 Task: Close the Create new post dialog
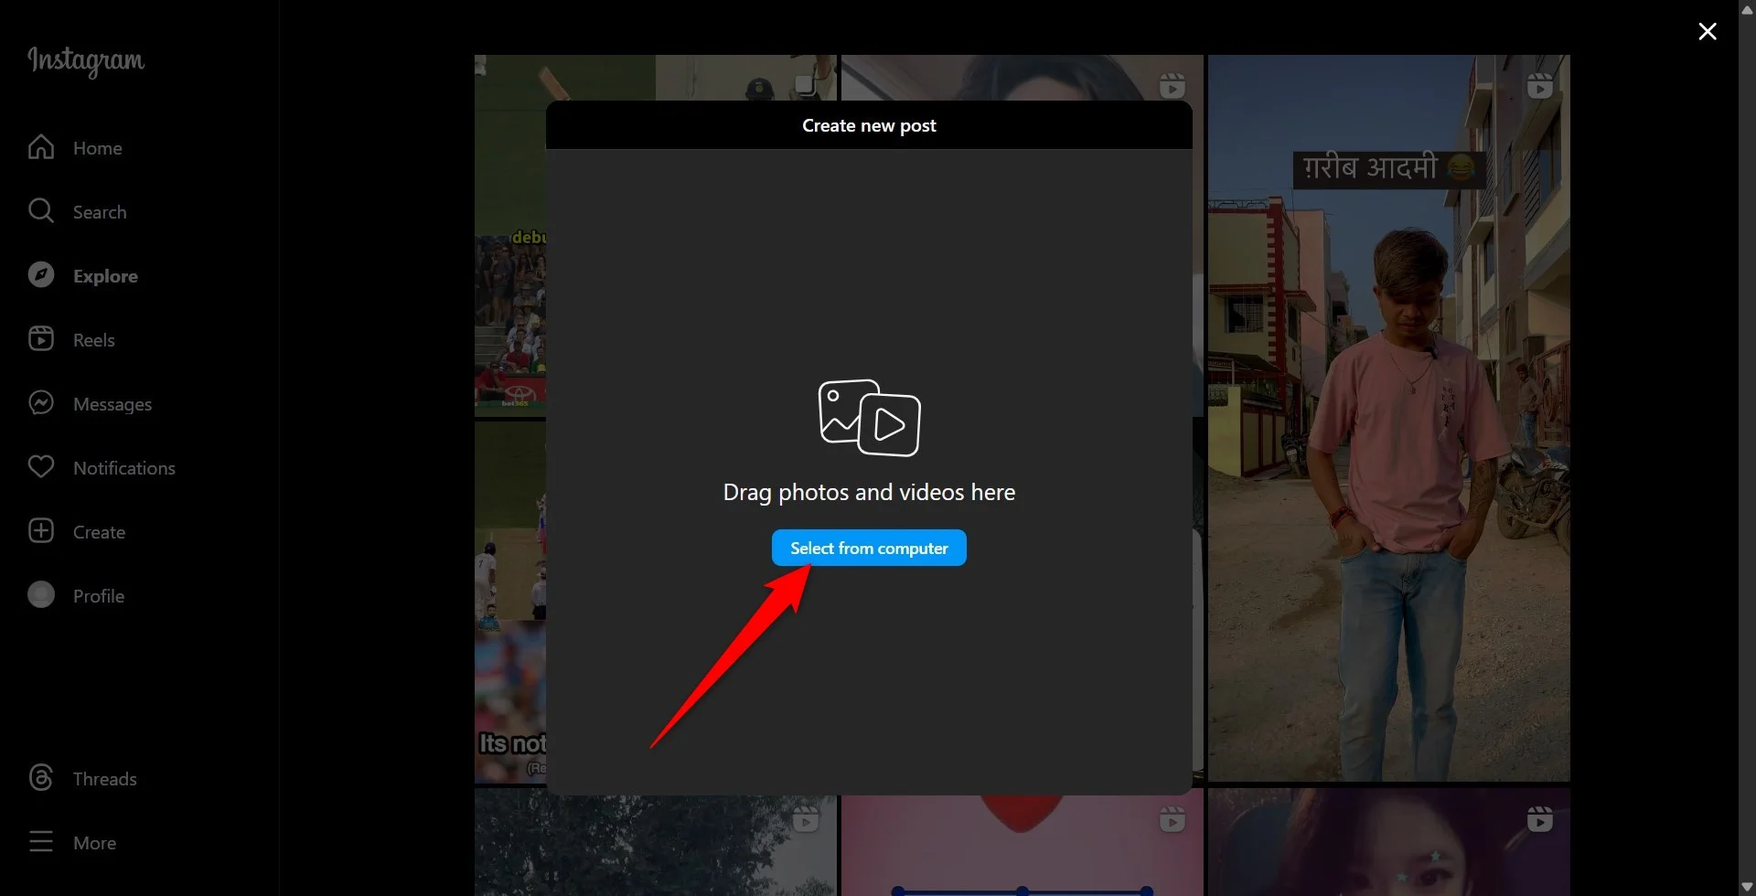[1707, 32]
